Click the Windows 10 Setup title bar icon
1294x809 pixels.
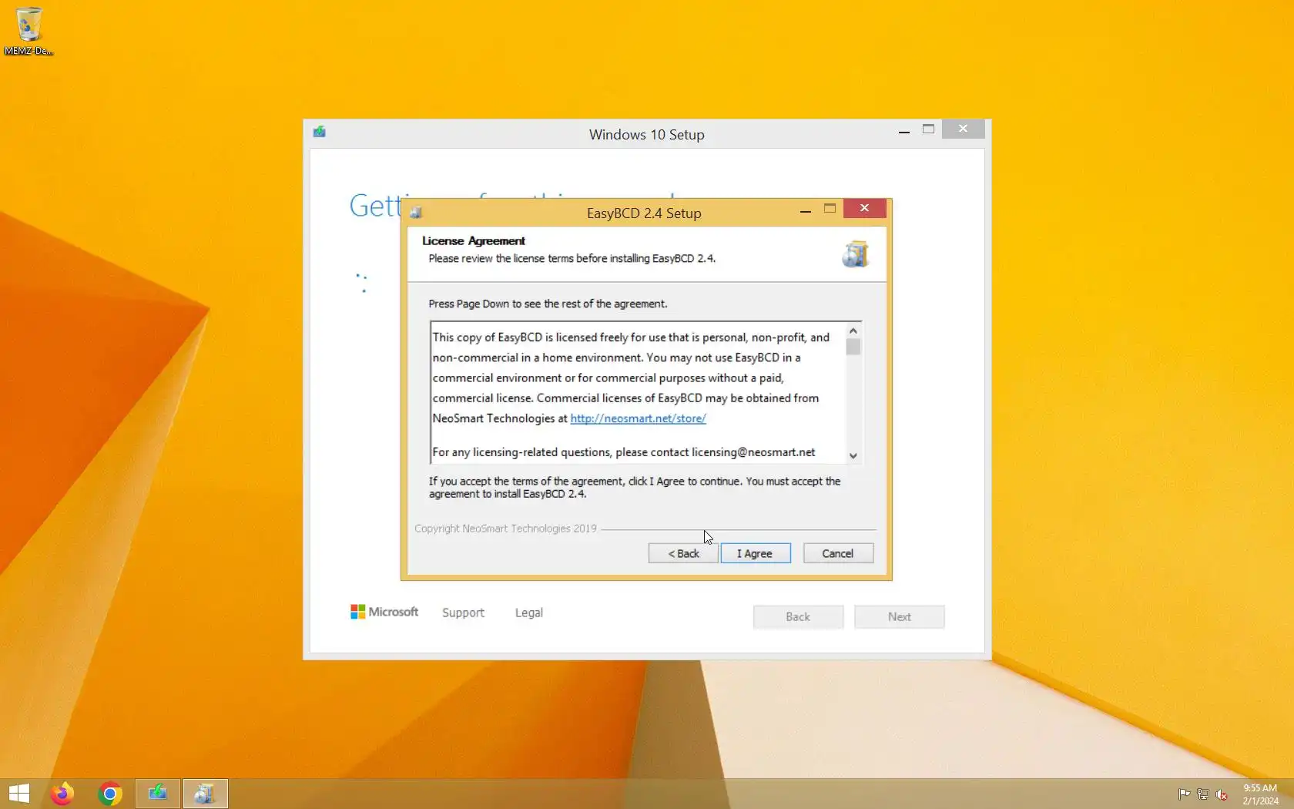tap(319, 132)
